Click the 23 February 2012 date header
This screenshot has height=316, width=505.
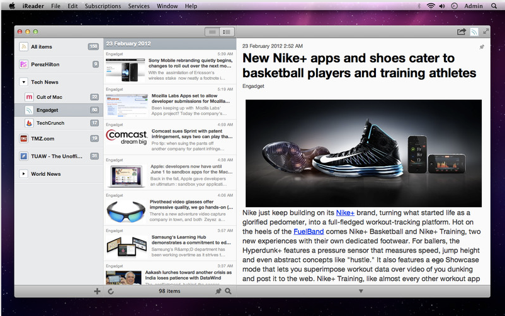[x=170, y=44]
